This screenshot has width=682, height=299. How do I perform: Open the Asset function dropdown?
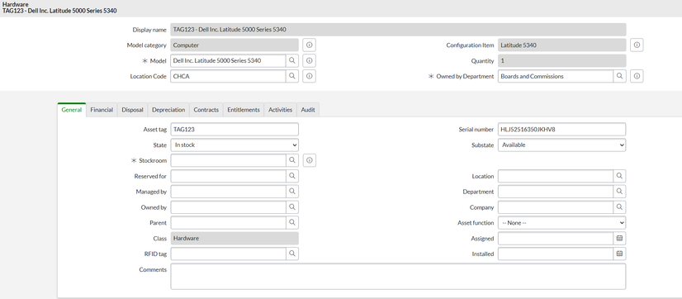pyautogui.click(x=562, y=223)
